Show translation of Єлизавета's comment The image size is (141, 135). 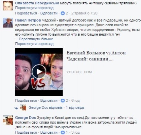coord(34,8)
